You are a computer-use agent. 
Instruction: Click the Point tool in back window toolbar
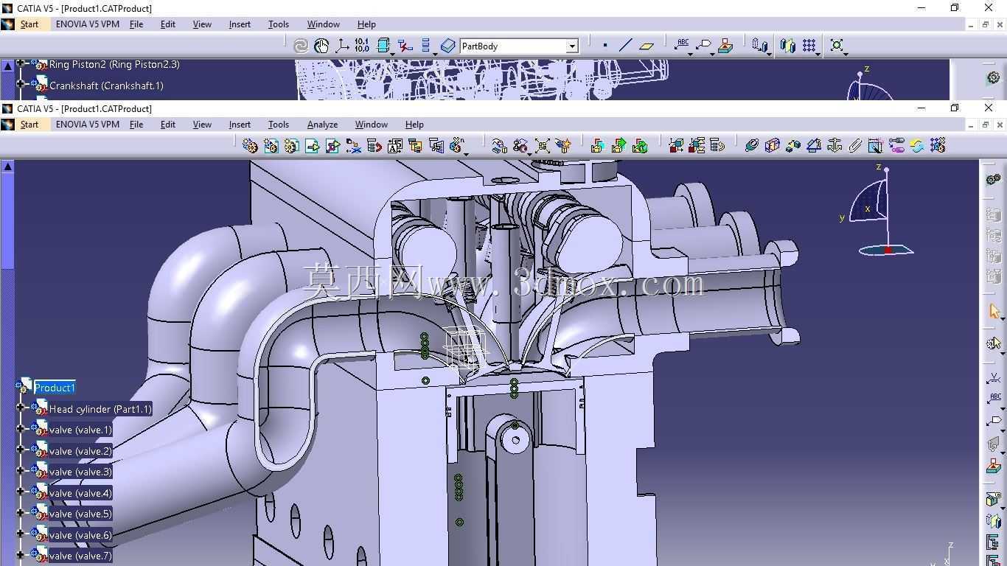pyautogui.click(x=605, y=46)
